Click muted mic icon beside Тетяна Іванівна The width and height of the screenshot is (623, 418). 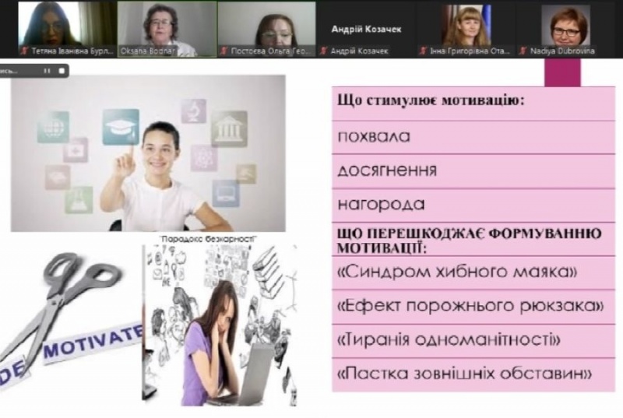[25, 51]
